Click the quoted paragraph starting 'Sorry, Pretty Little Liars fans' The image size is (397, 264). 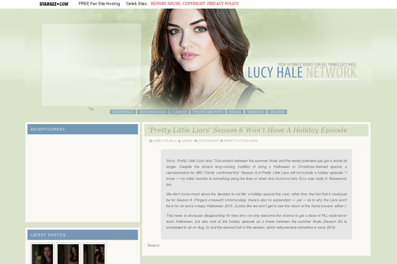click(x=257, y=173)
